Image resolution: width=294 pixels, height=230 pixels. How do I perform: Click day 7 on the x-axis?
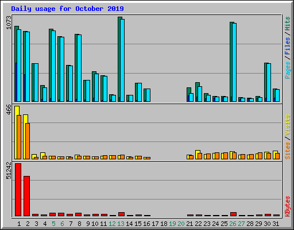[71, 224]
